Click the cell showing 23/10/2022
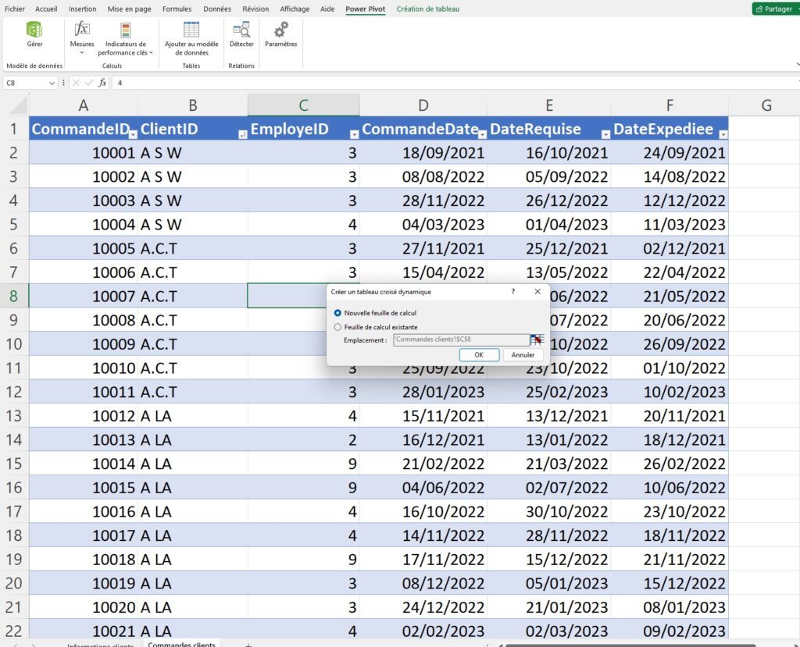 [670, 511]
